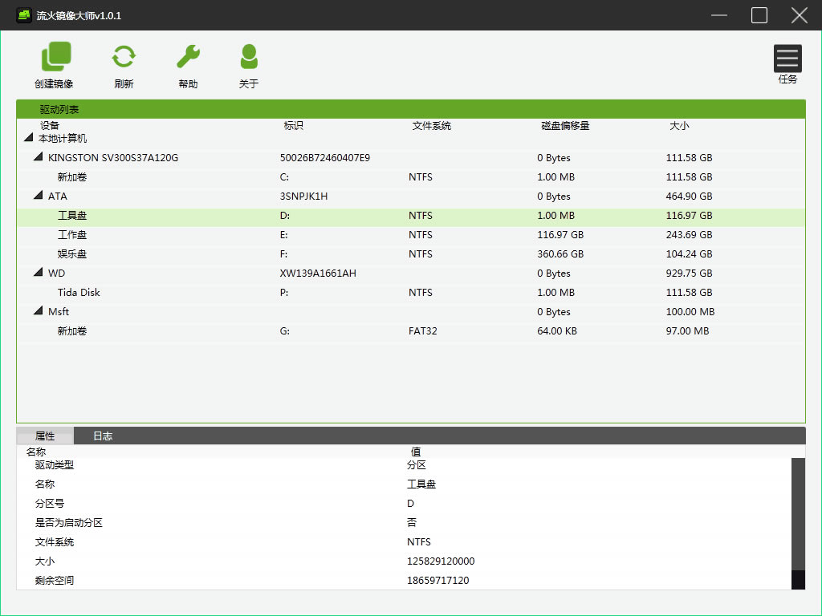Click the 大小 column header
Image resolution: width=822 pixels, height=616 pixels.
click(x=679, y=126)
